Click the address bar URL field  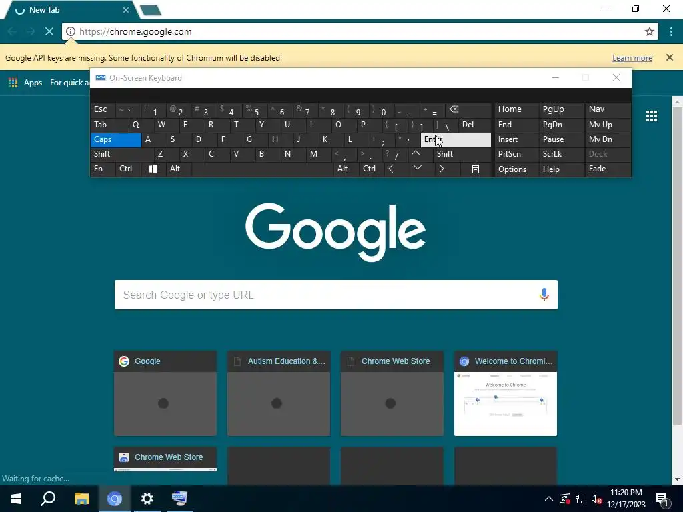(x=360, y=31)
